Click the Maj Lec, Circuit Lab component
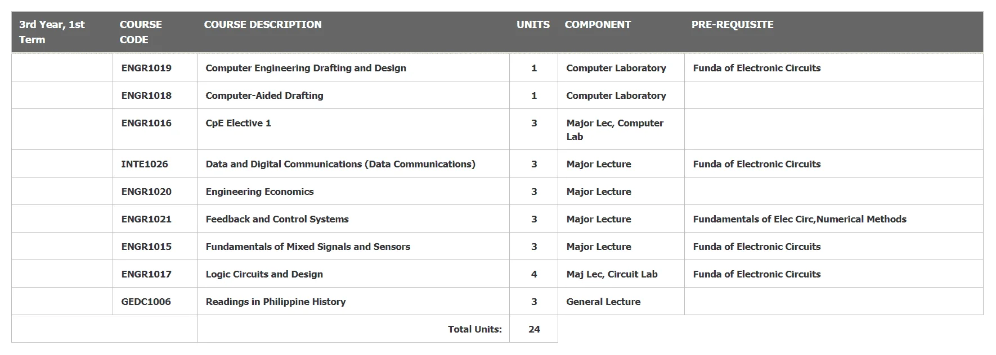The width and height of the screenshot is (996, 355). 612,274
